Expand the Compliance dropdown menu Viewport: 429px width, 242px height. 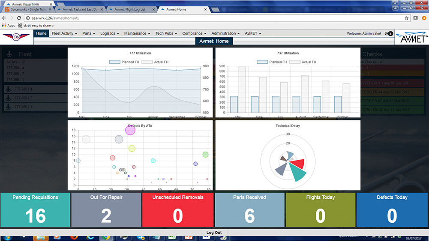tap(194, 33)
